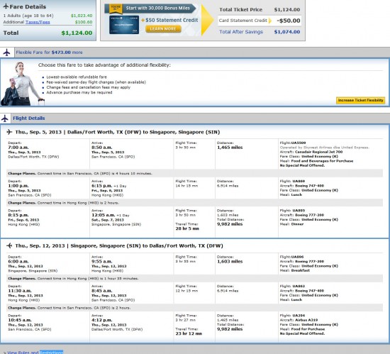This screenshot has width=390, height=354.
Task: Click the $50 Statement Credit text
Action: [172, 20]
